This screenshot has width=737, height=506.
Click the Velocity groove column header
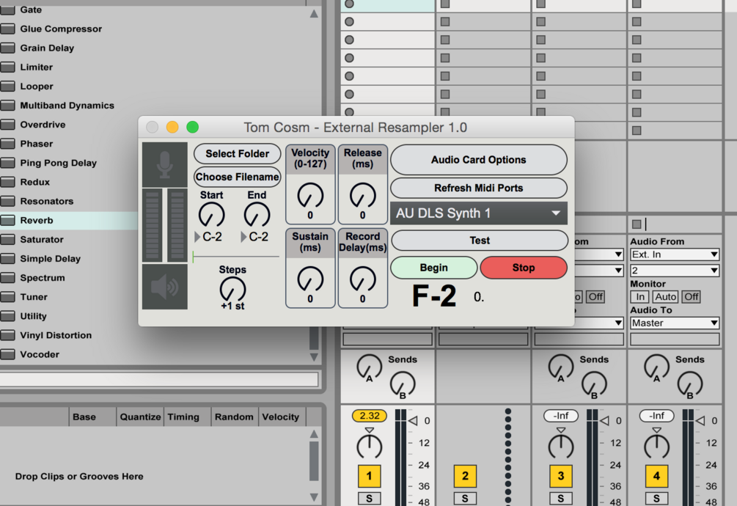pos(281,417)
